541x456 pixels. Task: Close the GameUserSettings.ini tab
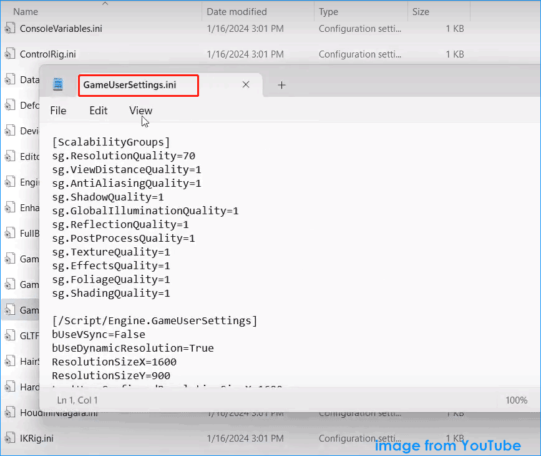pos(245,84)
